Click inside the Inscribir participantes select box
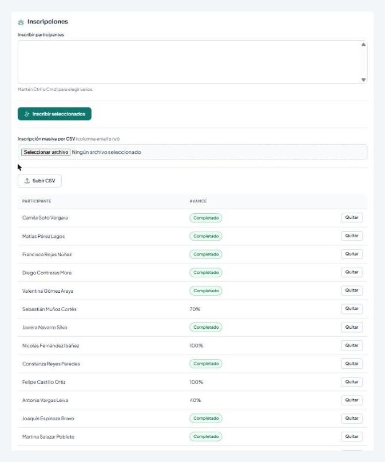This screenshot has width=385, height=462. (x=192, y=62)
